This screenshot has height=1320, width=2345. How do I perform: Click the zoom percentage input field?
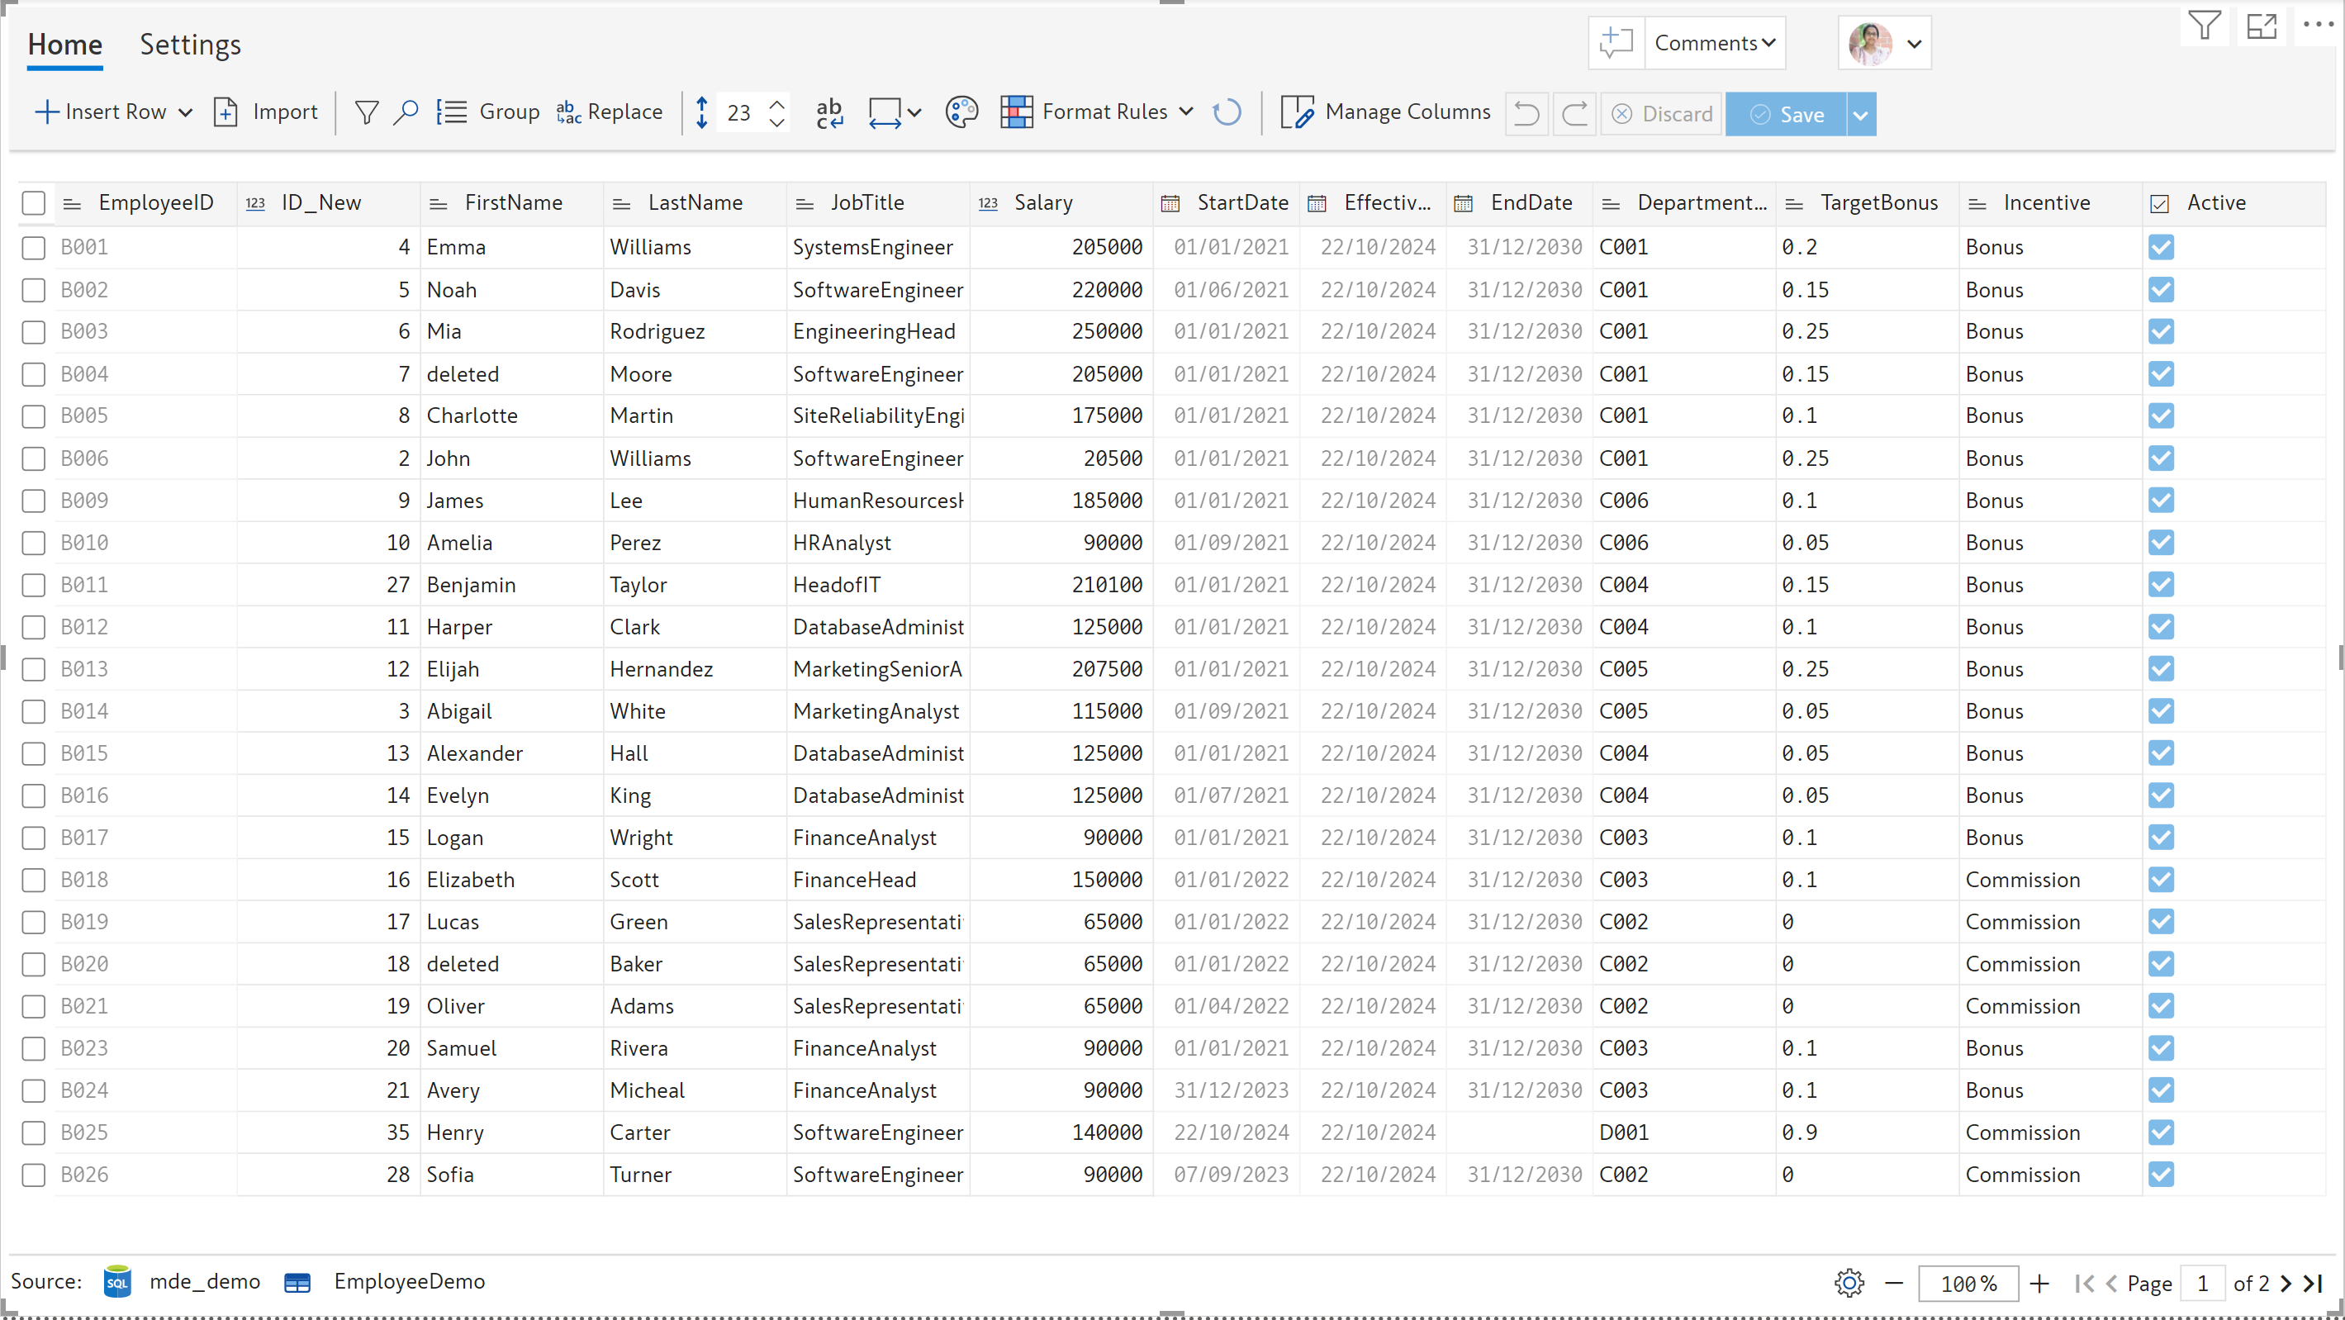coord(1968,1283)
